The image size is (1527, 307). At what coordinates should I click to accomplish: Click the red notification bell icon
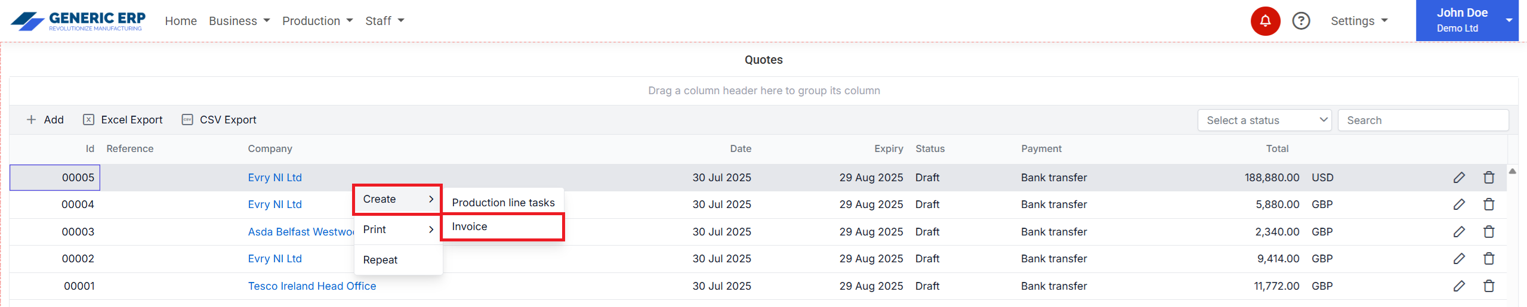point(1264,21)
